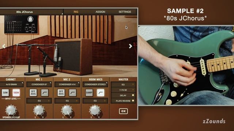Toggle Mic 2 Off Axis button
The height and width of the screenshot is (131, 234).
[x=61, y=93]
